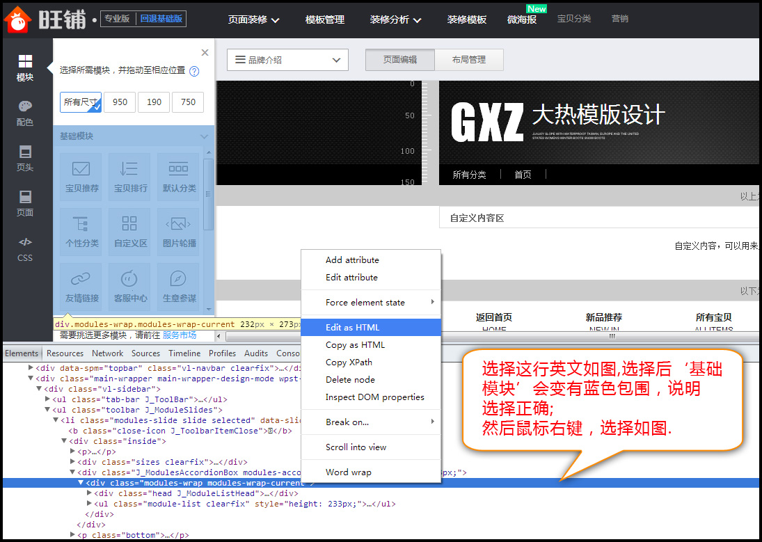Choose Edit as HTML from context menu
This screenshot has width=762, height=542.
(x=371, y=328)
